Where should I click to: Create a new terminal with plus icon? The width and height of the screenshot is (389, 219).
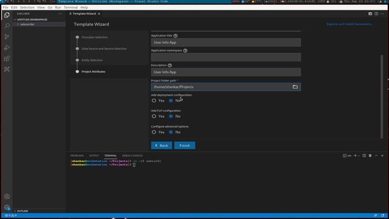pyautogui.click(x=355, y=156)
